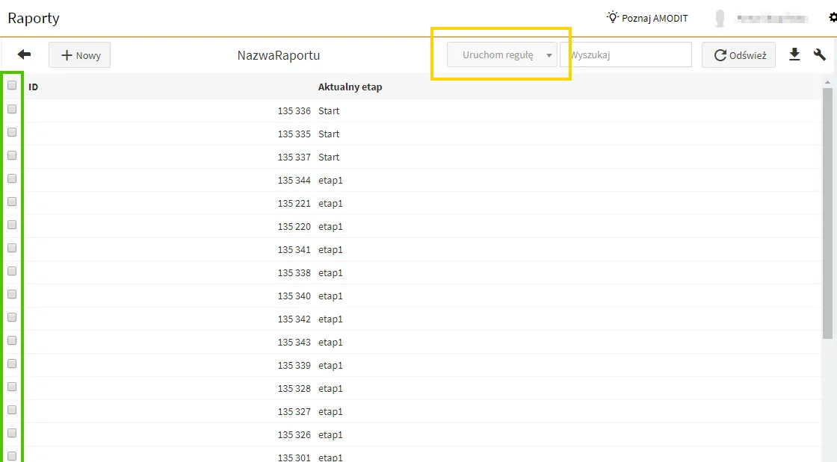Mark the checkbox for row 135 221

tap(12, 202)
